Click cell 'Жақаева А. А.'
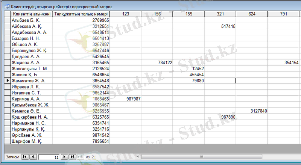Viewport: 301px width, 165px height. click(32, 62)
